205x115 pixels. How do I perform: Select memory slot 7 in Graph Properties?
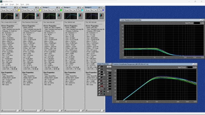(x=110, y=89)
